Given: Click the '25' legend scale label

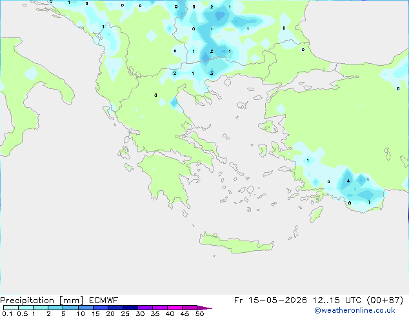Looking at the screenshot, I should click(x=125, y=313).
